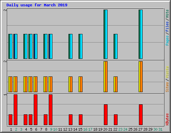Click the orange Sites bar for day 8
Image resolution: width=171 pixels, height=133 pixels.
[46, 84]
